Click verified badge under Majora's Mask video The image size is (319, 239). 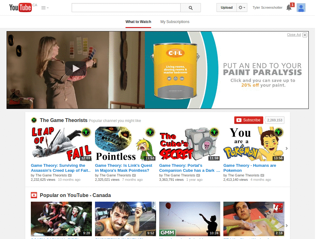coord(134,175)
